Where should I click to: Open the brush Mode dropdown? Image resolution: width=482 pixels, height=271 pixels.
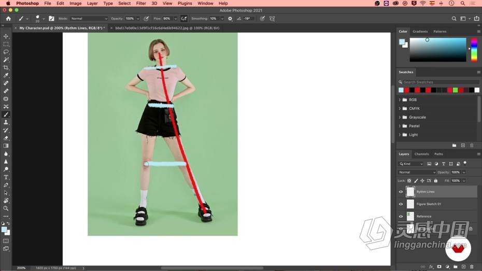pos(89,19)
